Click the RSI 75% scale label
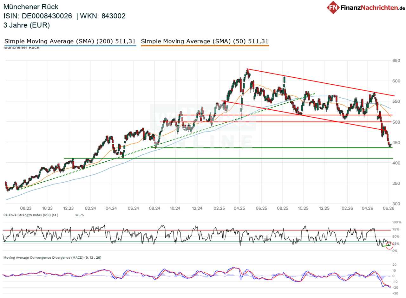Image resolution: width=406 pixels, height=298 pixels. [x=396, y=229]
